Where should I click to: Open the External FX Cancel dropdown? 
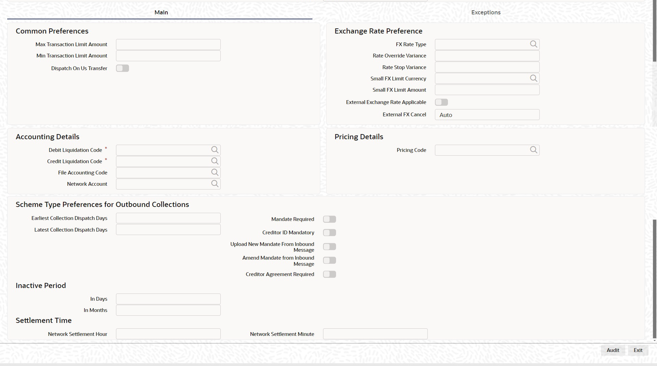click(487, 115)
